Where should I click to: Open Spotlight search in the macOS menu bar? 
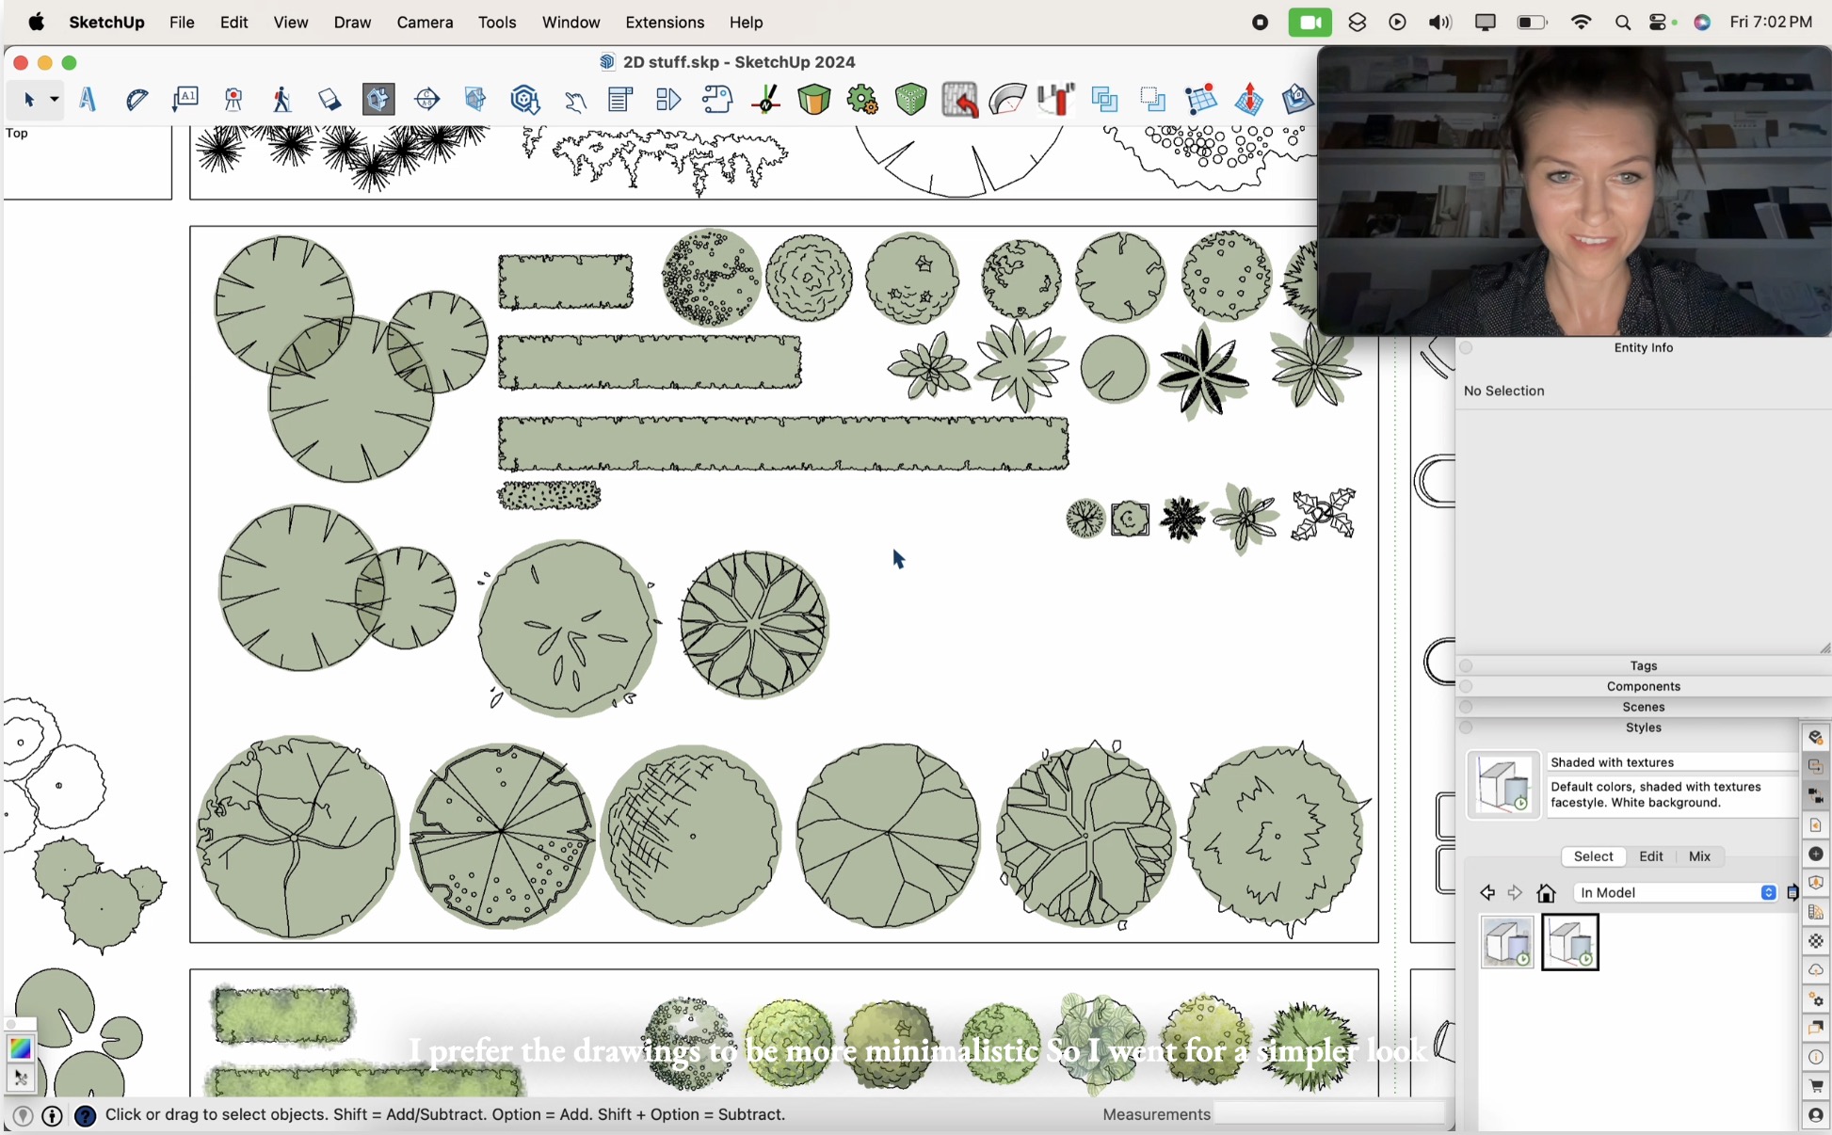(1622, 22)
